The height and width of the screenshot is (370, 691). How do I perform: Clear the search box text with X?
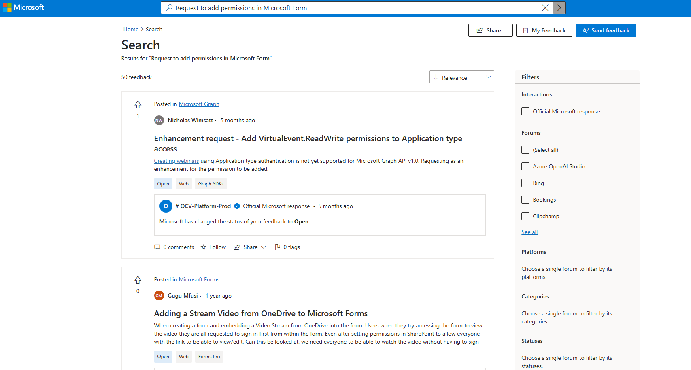coord(545,8)
